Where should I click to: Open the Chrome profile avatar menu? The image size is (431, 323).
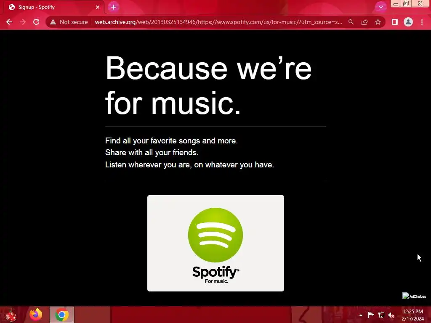coord(408,22)
